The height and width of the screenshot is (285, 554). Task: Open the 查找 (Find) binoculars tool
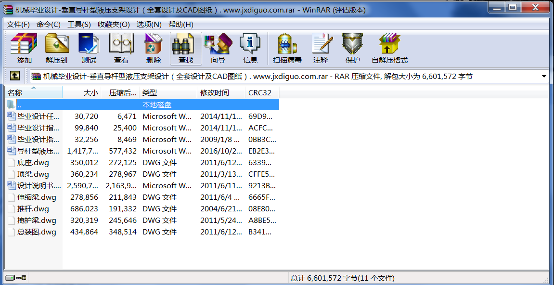point(186,49)
